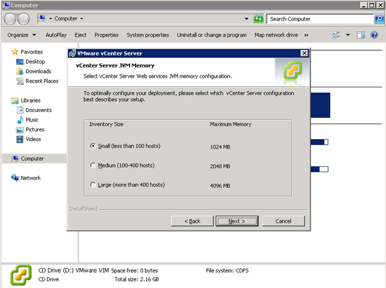Select Favorites in the navigation pane
The height and width of the screenshot is (288, 386).
[32, 52]
